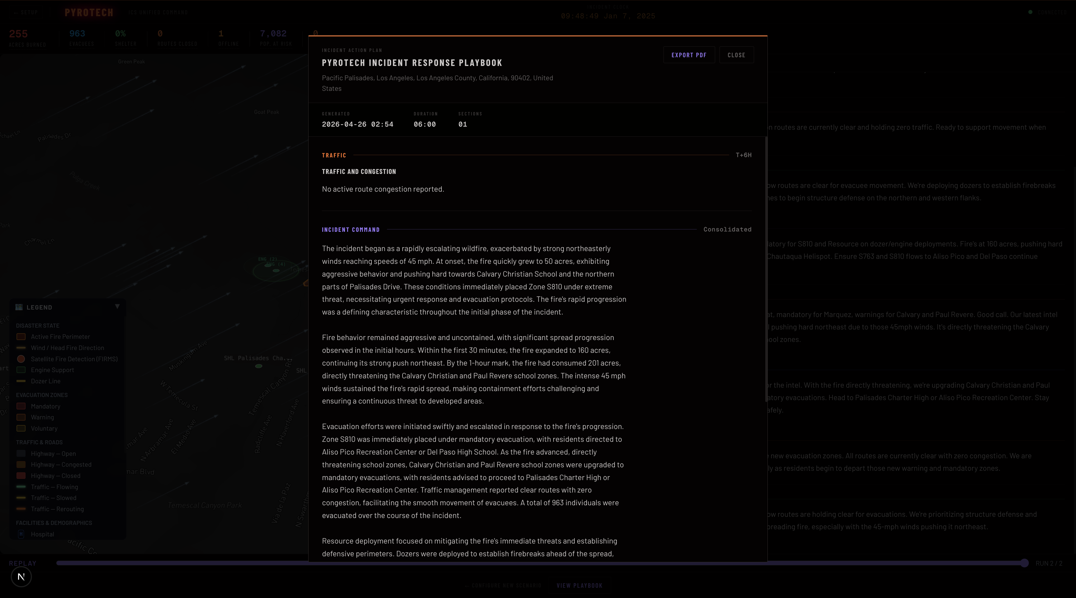
Task: Collapse the Legend panel with the triangle
Action: click(117, 307)
